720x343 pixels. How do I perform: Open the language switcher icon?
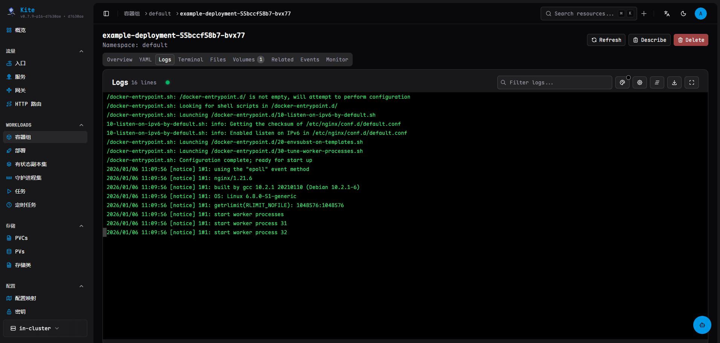tap(667, 14)
